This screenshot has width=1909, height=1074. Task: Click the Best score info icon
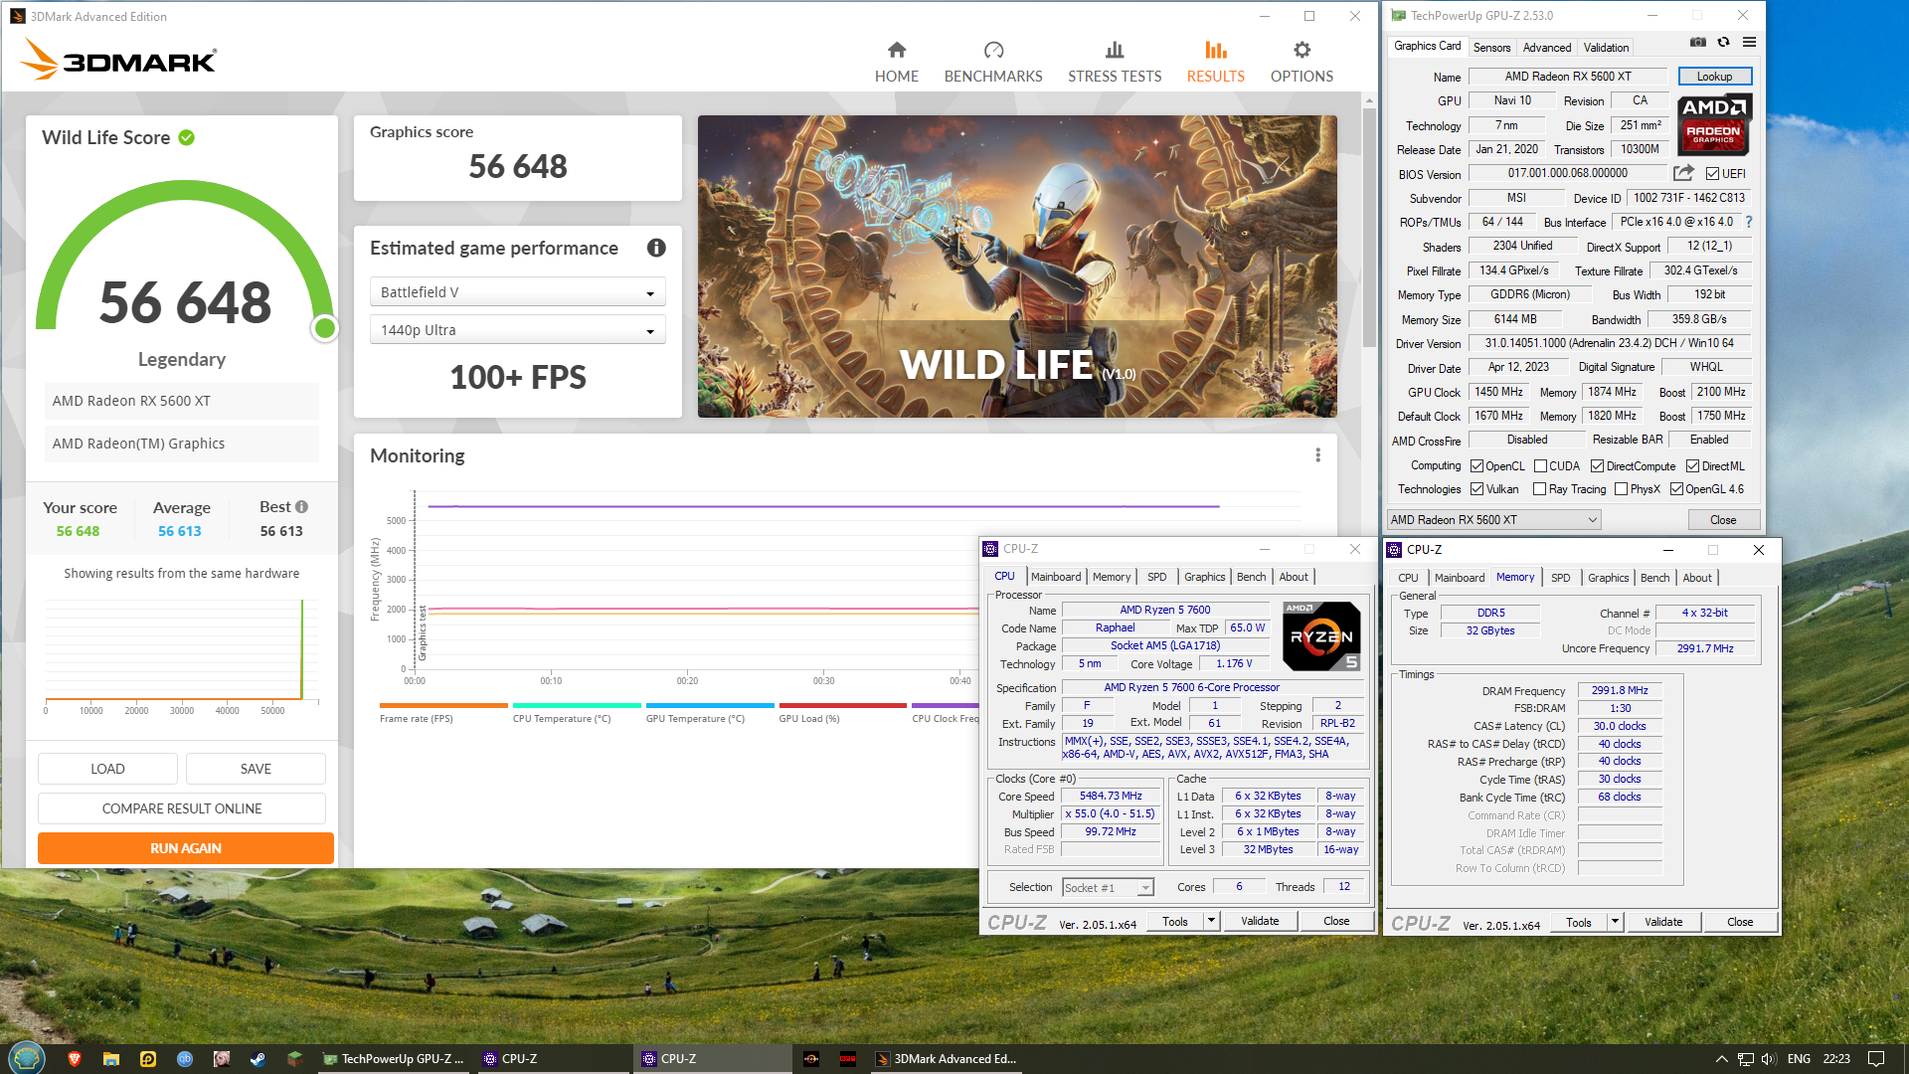click(301, 507)
